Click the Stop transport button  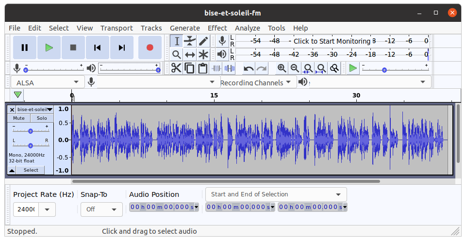click(x=73, y=48)
